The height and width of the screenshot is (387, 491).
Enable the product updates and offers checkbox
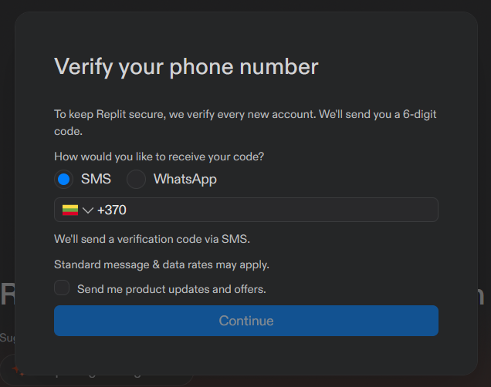62,288
